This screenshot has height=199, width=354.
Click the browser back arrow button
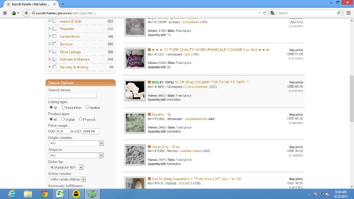[x=27, y=13]
